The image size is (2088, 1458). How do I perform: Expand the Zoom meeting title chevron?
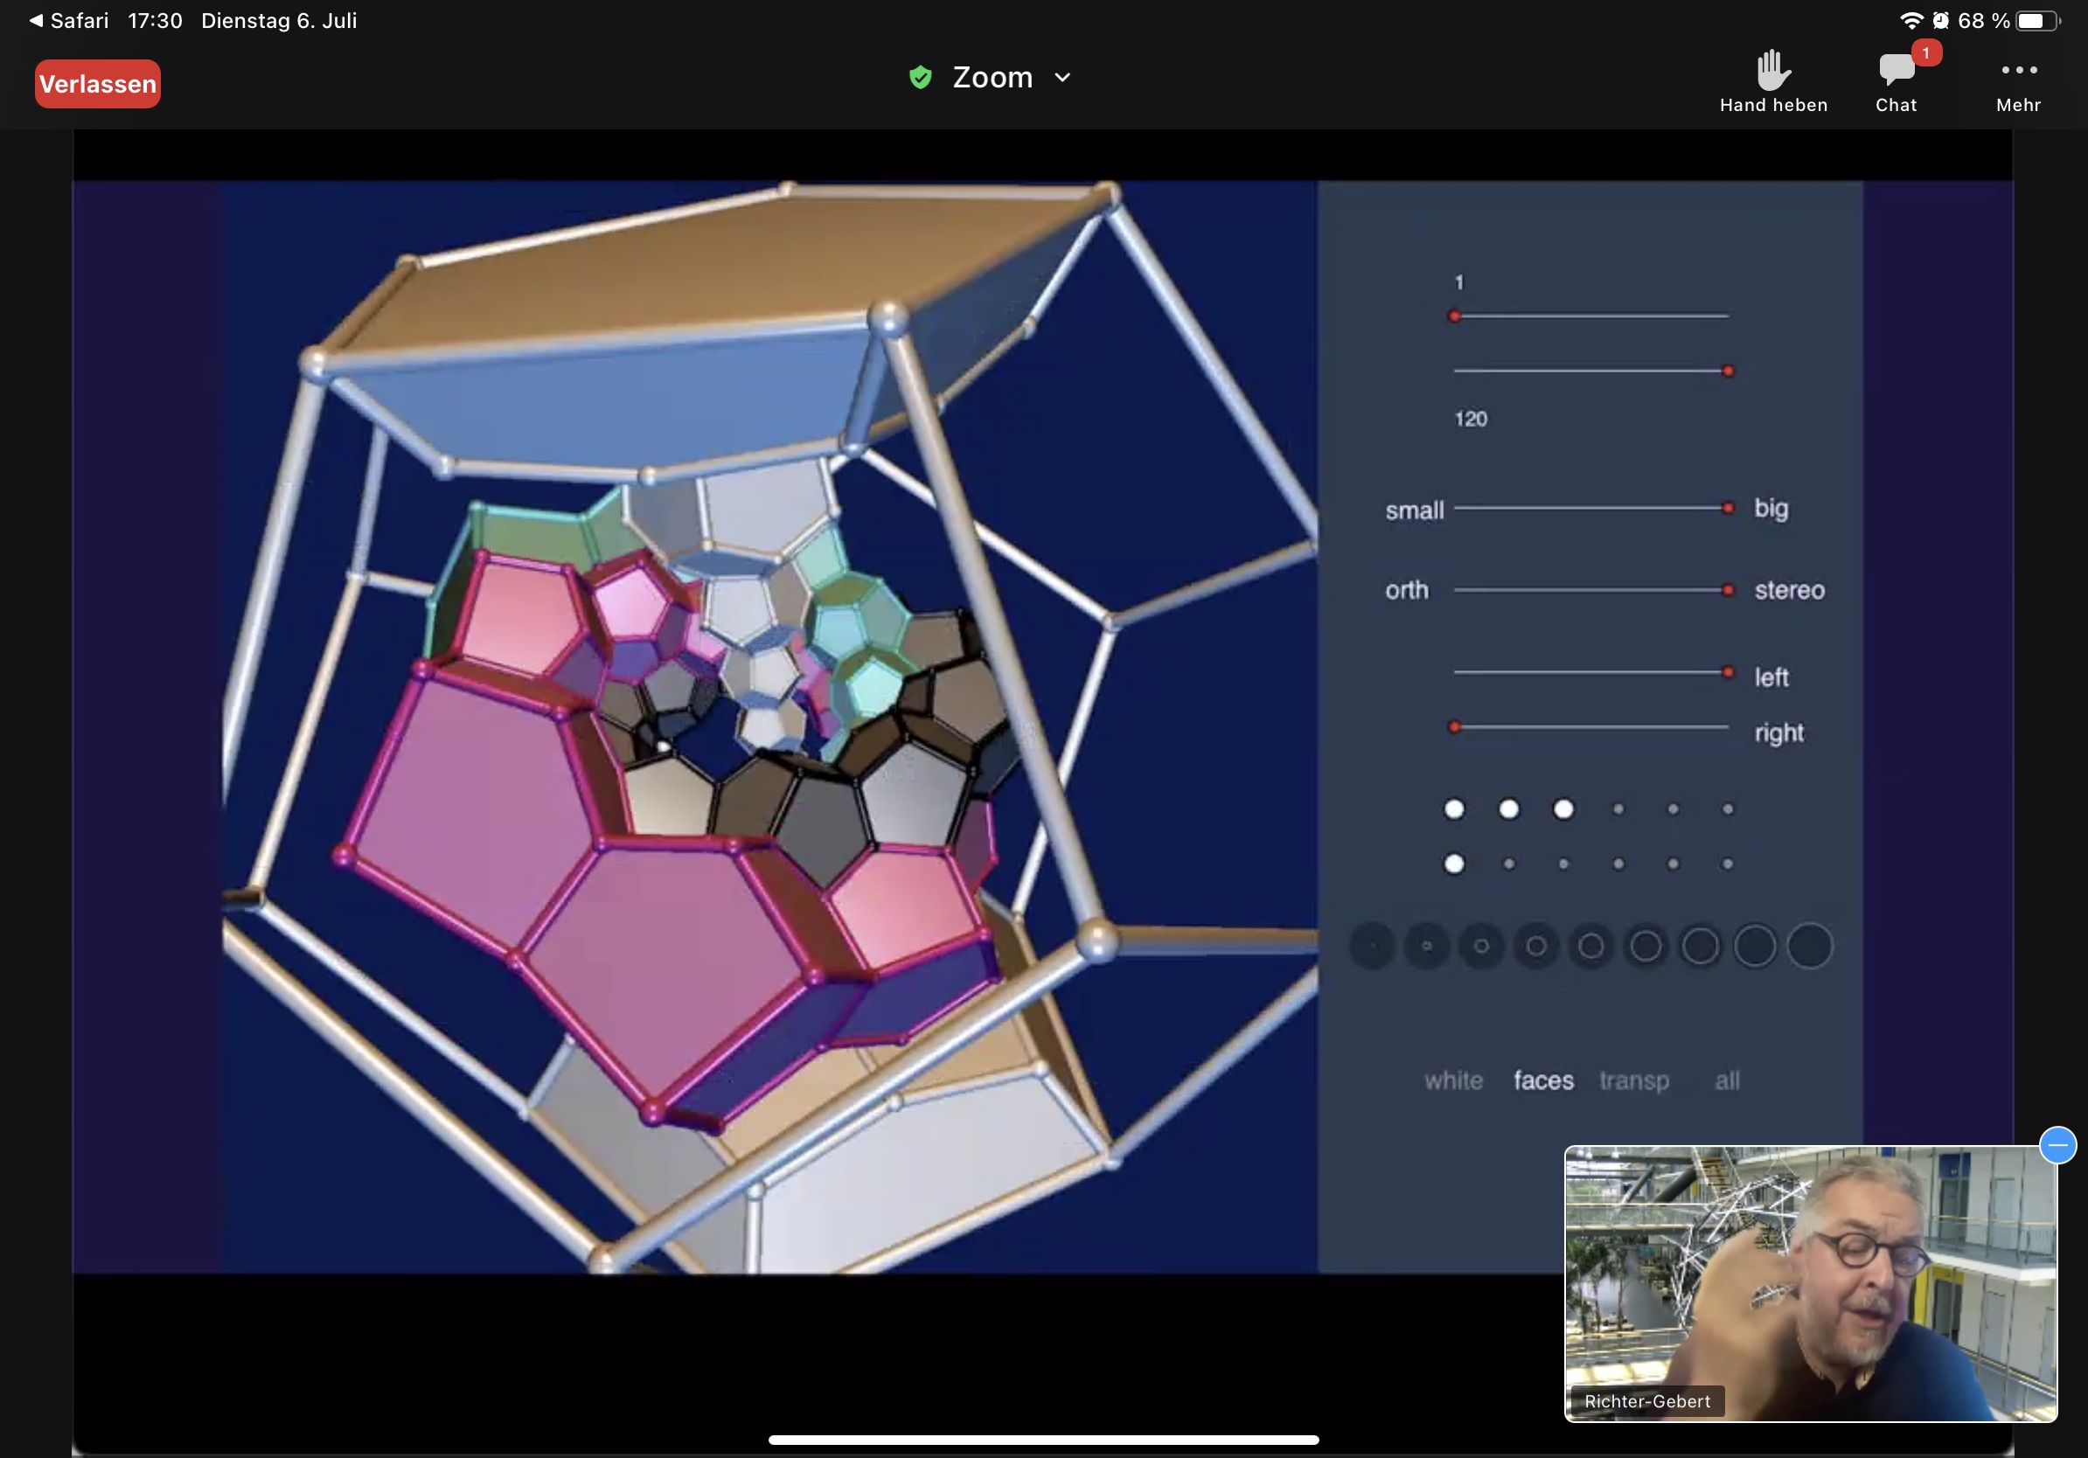(1062, 78)
